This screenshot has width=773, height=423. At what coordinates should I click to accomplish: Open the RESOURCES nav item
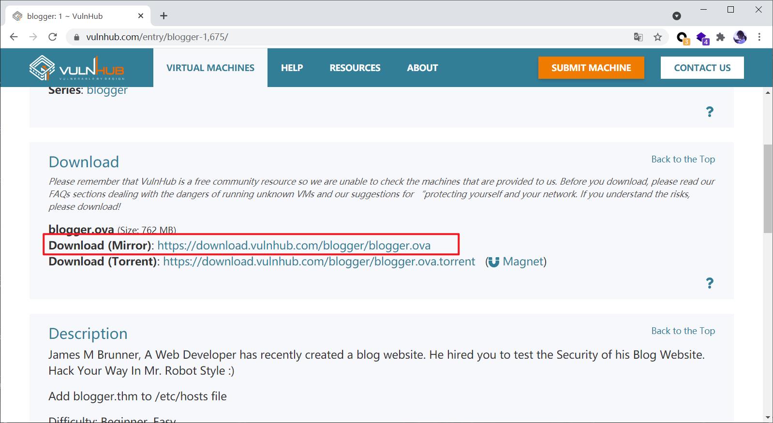click(355, 68)
